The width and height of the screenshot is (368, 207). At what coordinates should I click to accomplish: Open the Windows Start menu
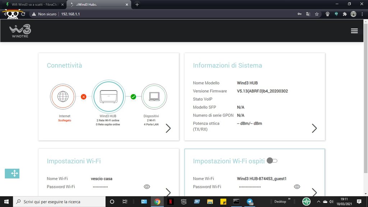point(6,202)
